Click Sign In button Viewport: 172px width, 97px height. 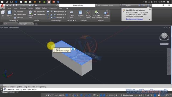coord(128,5)
